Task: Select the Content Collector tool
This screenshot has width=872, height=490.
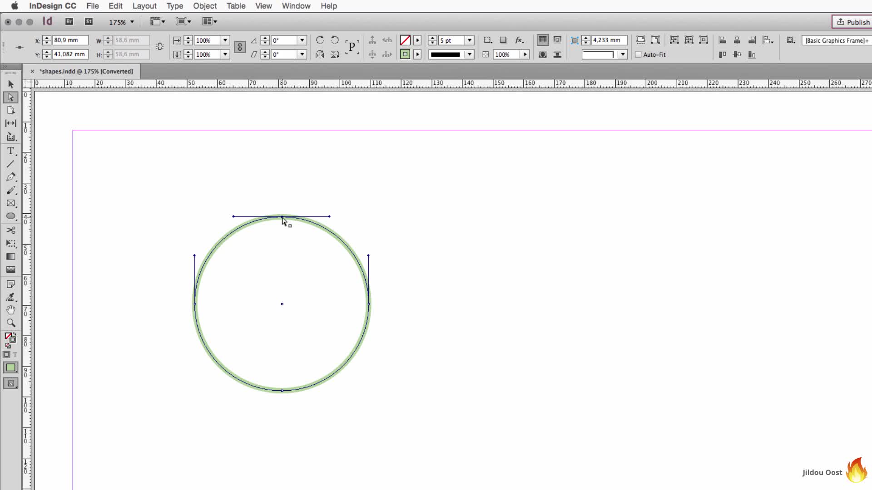Action: 11,137
